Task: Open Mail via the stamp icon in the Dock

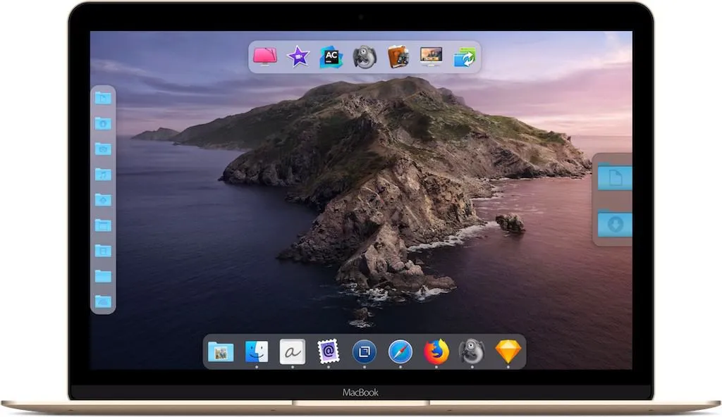Action: tap(328, 350)
